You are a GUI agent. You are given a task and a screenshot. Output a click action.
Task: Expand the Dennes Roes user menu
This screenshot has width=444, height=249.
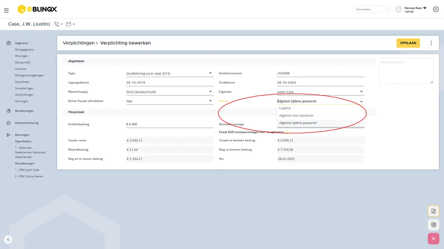[424, 8]
